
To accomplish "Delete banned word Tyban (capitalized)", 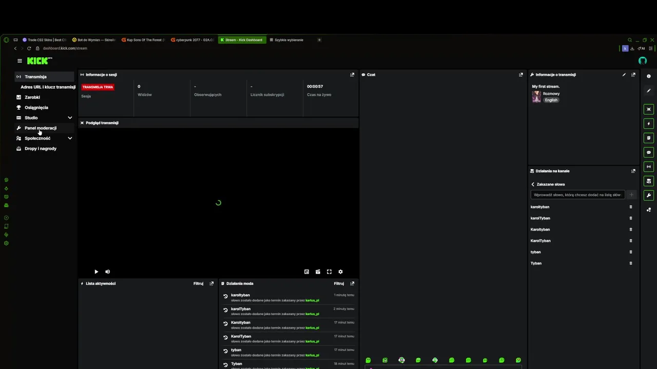I will [x=631, y=263].
